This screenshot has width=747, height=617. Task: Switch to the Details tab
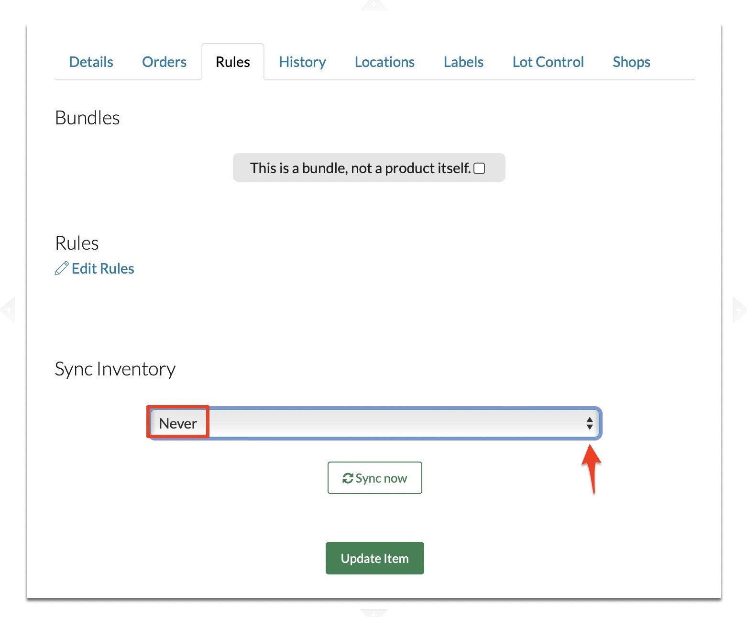click(x=91, y=62)
